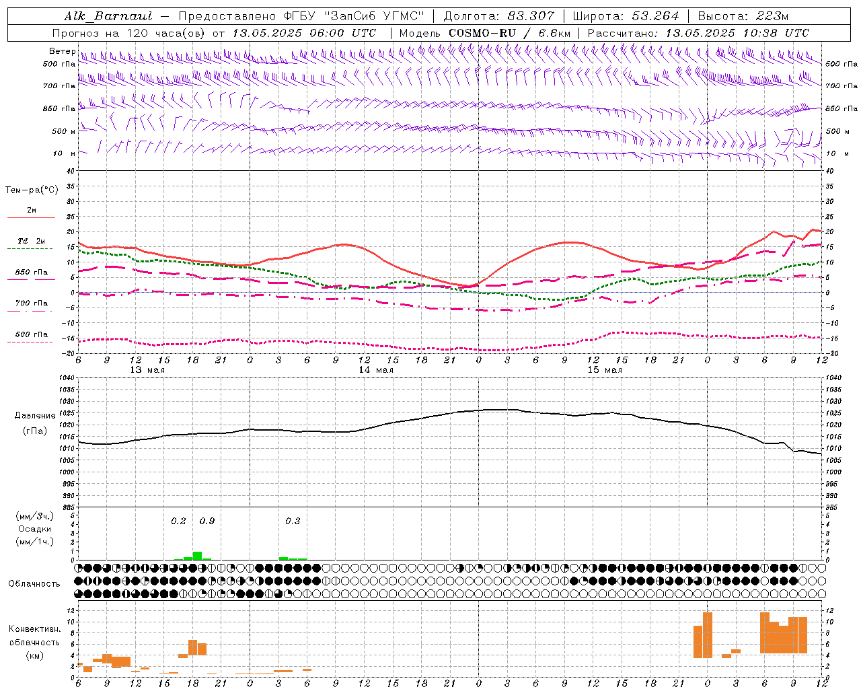Click the Широта: 53.264 value

[626, 16]
